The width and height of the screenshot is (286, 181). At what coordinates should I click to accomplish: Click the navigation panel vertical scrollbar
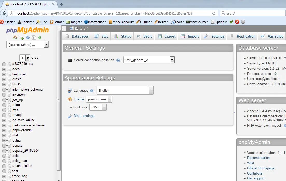[59, 100]
